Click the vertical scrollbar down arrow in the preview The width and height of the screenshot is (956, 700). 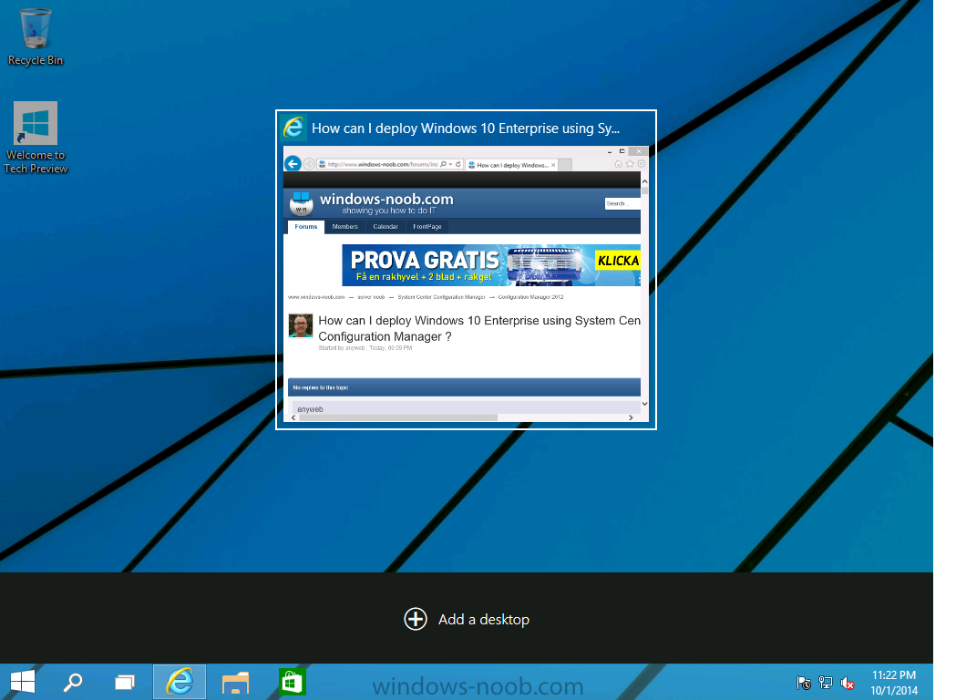(644, 404)
